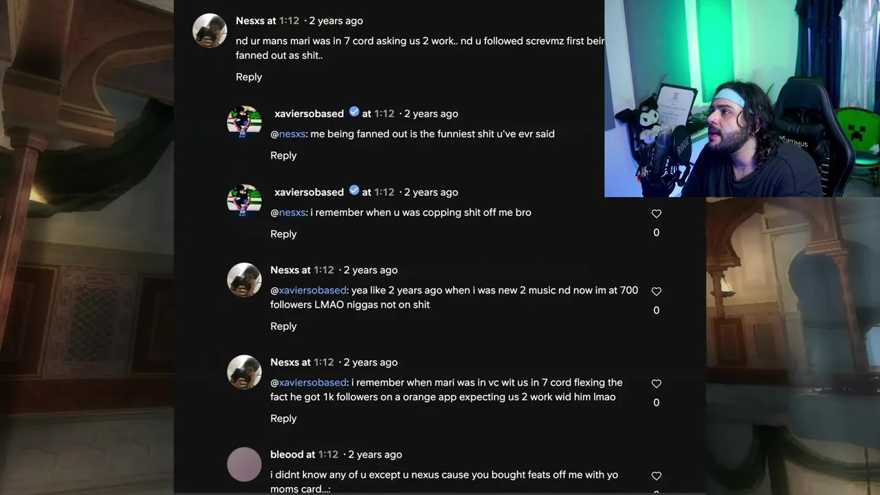Open Nesxs avatar on the top comment
The image size is (880, 495).
[x=210, y=30]
